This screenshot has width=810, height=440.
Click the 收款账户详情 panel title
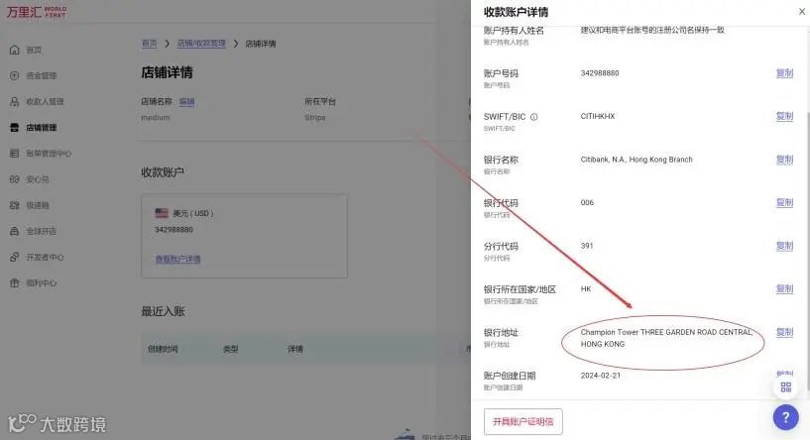(x=516, y=12)
